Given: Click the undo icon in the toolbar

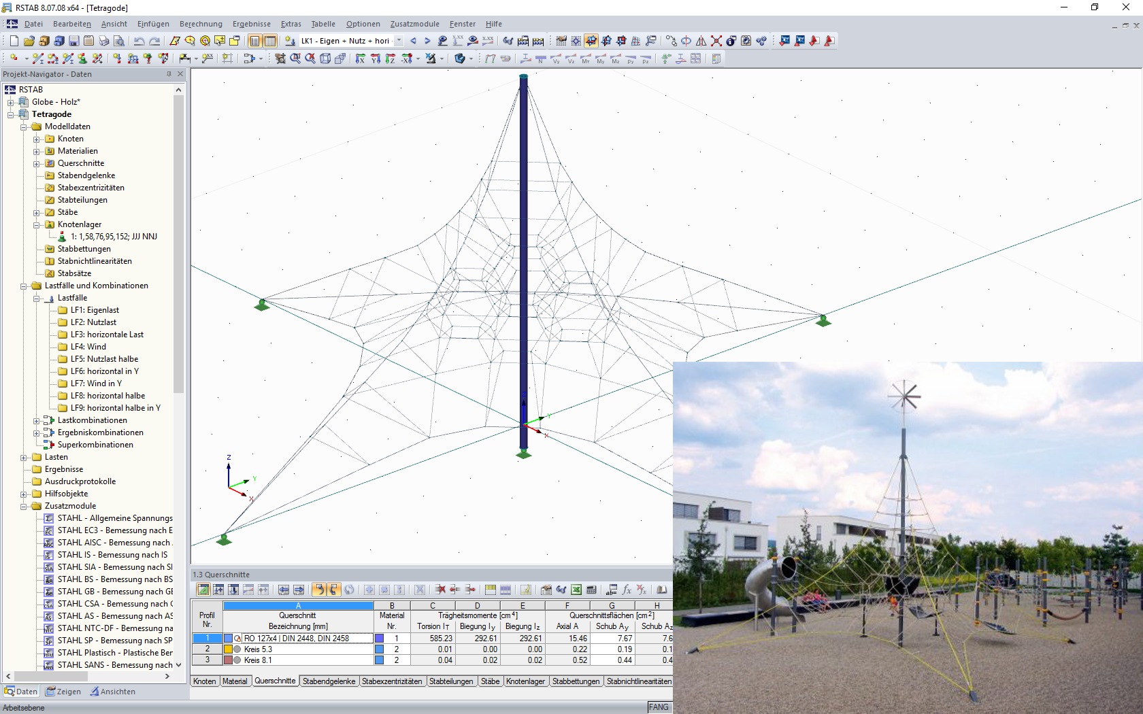Looking at the screenshot, I should (x=139, y=41).
